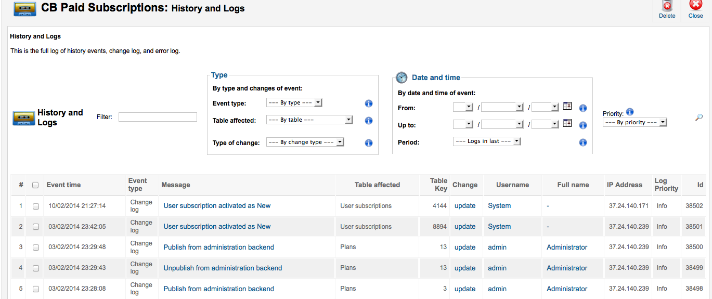The width and height of the screenshot is (712, 299).
Task: Open the By type event dropdown
Action: (x=294, y=103)
